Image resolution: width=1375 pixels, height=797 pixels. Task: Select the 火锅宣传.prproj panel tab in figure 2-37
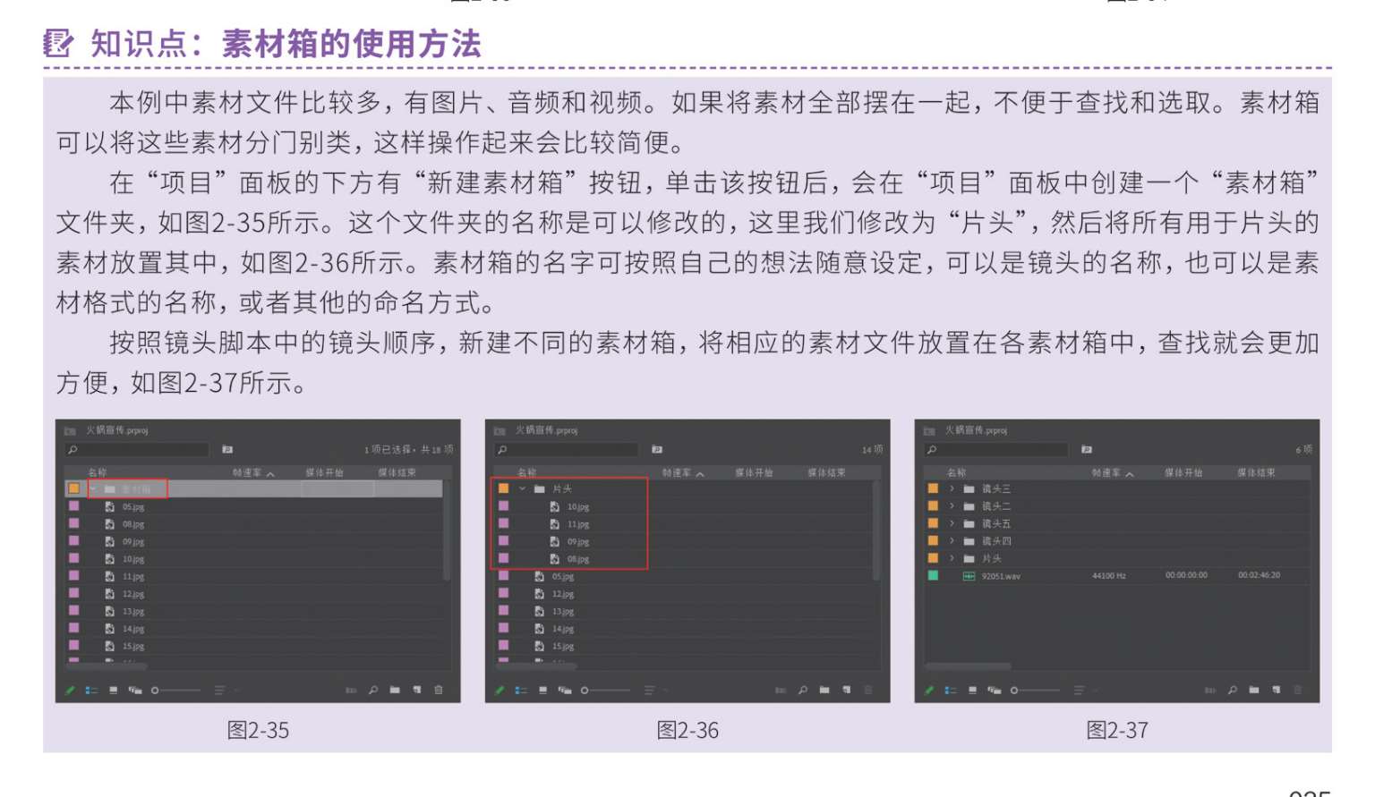pos(977,431)
